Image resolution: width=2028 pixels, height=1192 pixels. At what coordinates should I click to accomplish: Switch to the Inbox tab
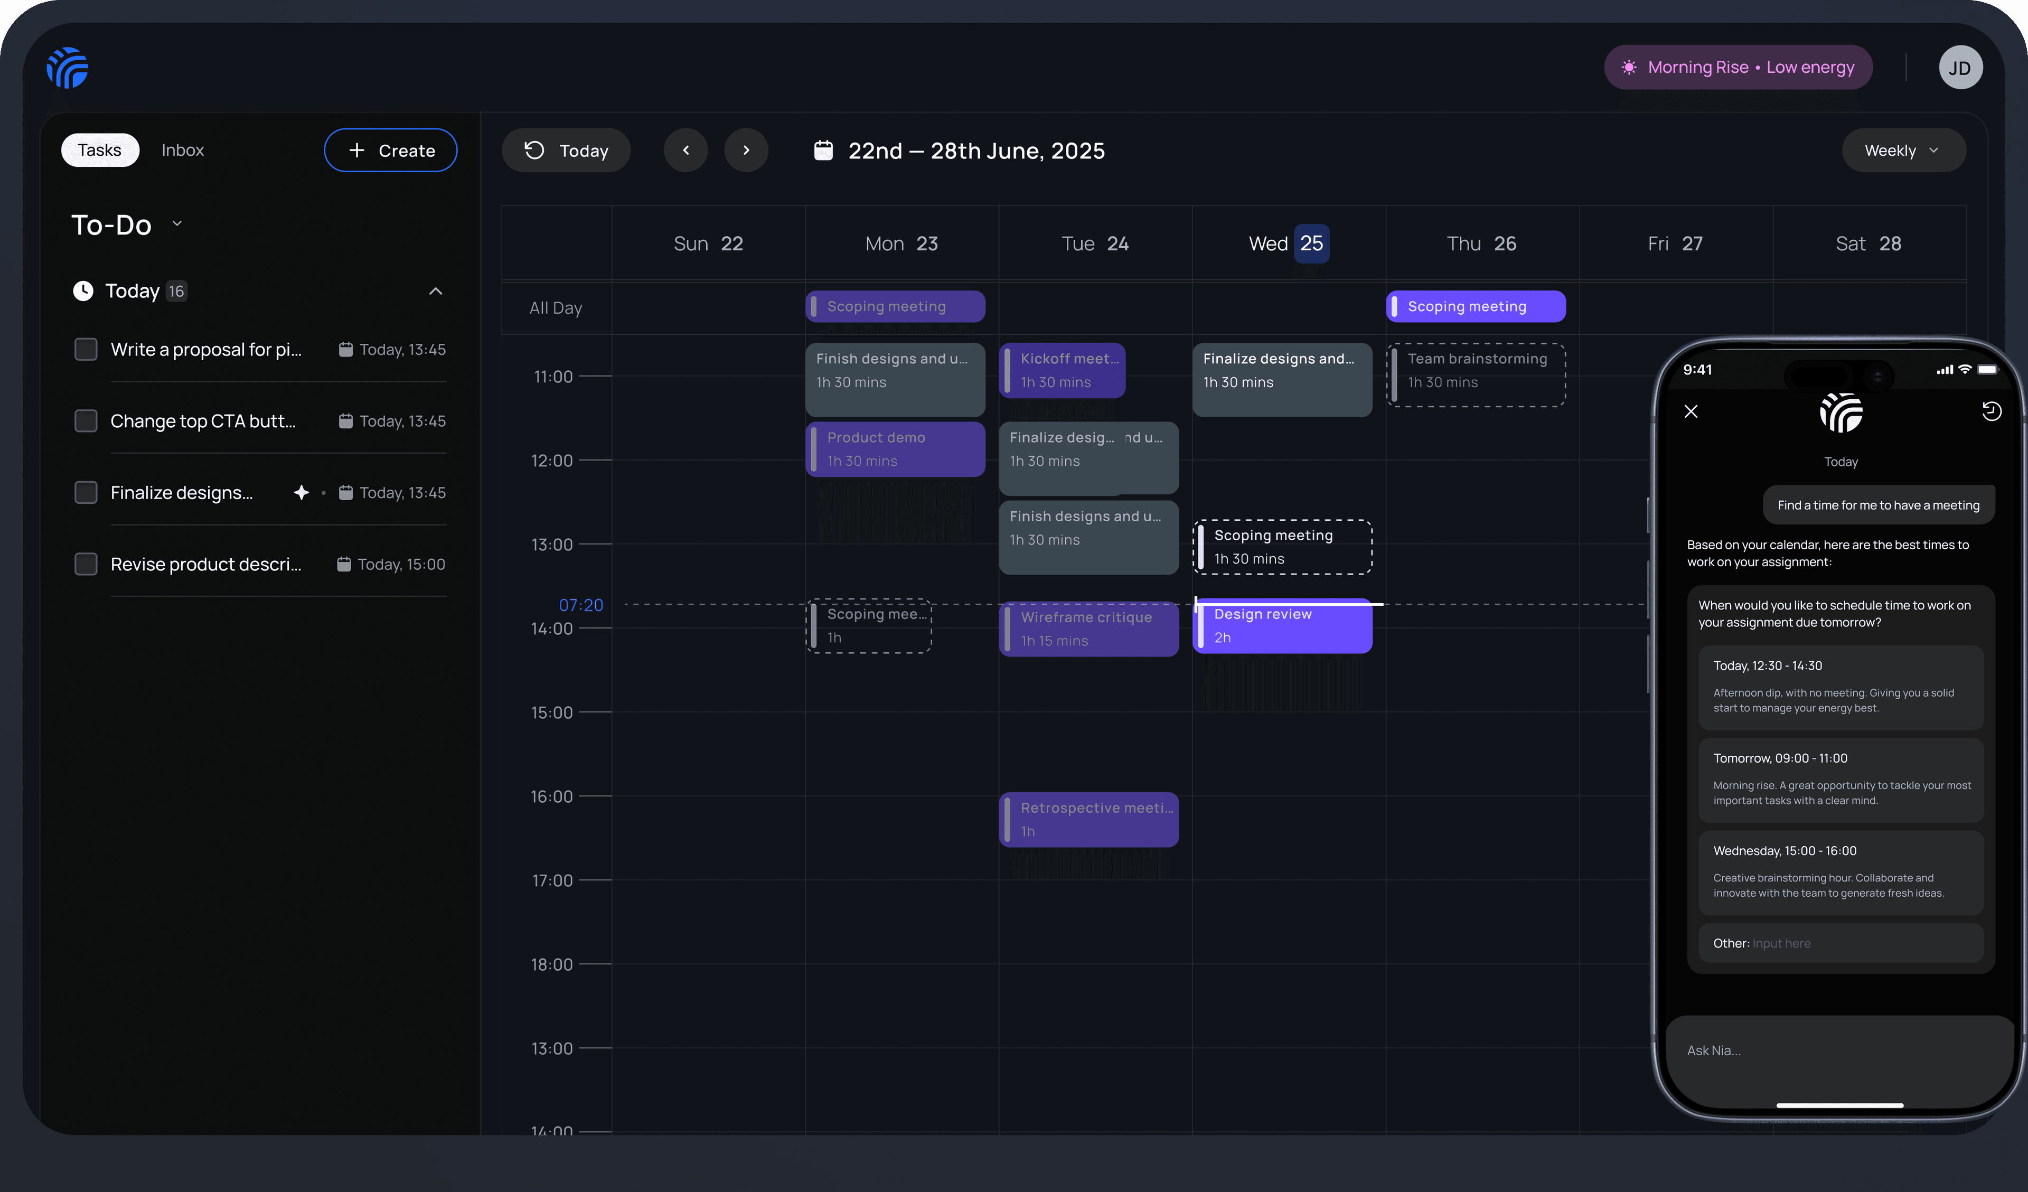click(183, 149)
